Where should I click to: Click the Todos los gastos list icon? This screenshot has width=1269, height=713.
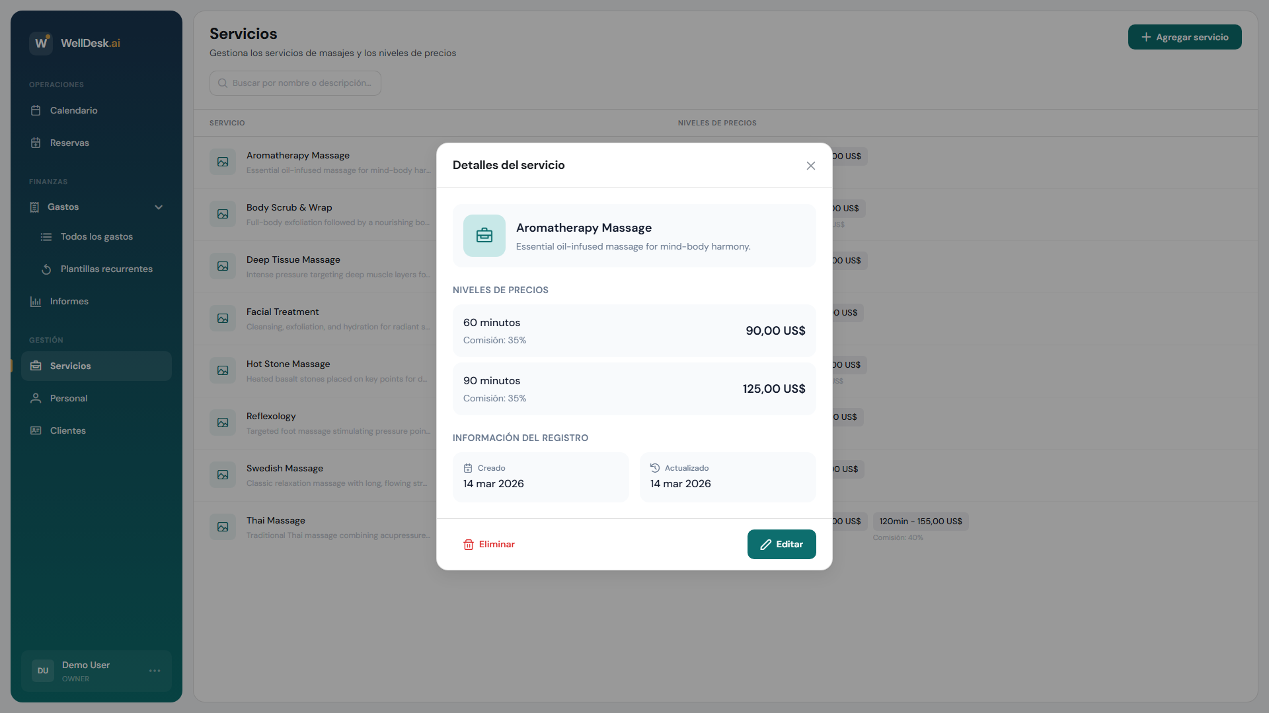coord(46,237)
